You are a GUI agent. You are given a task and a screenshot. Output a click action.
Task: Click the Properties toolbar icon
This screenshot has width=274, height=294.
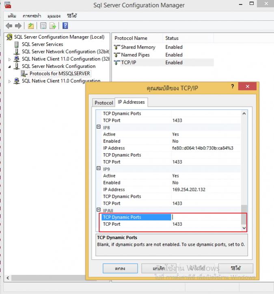pyautogui.click(x=43, y=26)
